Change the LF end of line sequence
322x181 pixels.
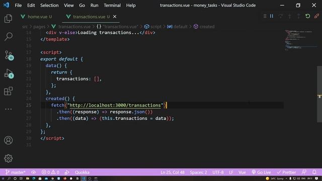(x=231, y=172)
